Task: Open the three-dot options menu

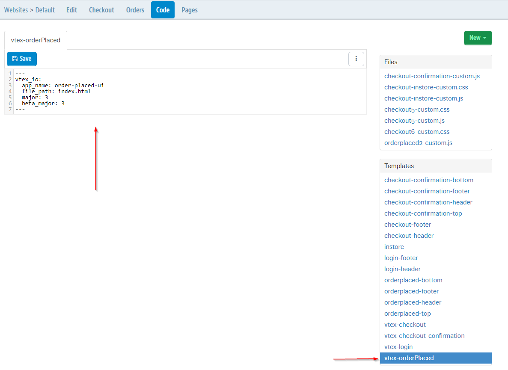Action: click(356, 59)
